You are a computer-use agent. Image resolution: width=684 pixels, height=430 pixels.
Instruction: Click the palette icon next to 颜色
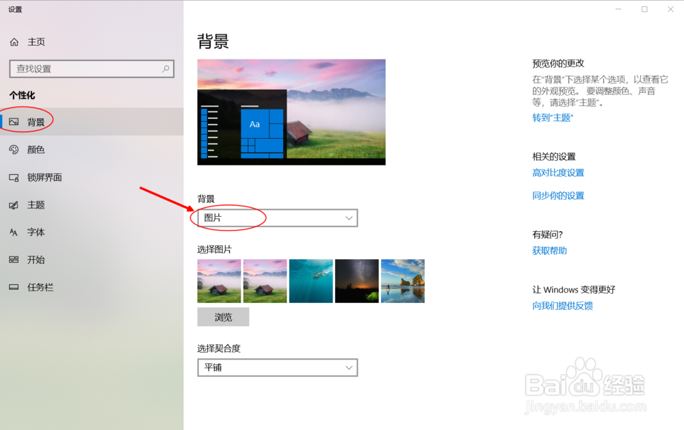tap(14, 150)
